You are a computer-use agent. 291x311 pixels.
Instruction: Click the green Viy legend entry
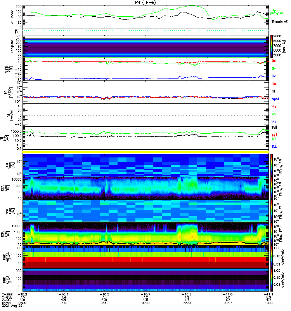274,114
